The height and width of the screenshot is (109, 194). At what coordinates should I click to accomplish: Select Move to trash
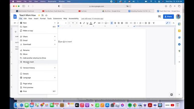click(x=38, y=62)
